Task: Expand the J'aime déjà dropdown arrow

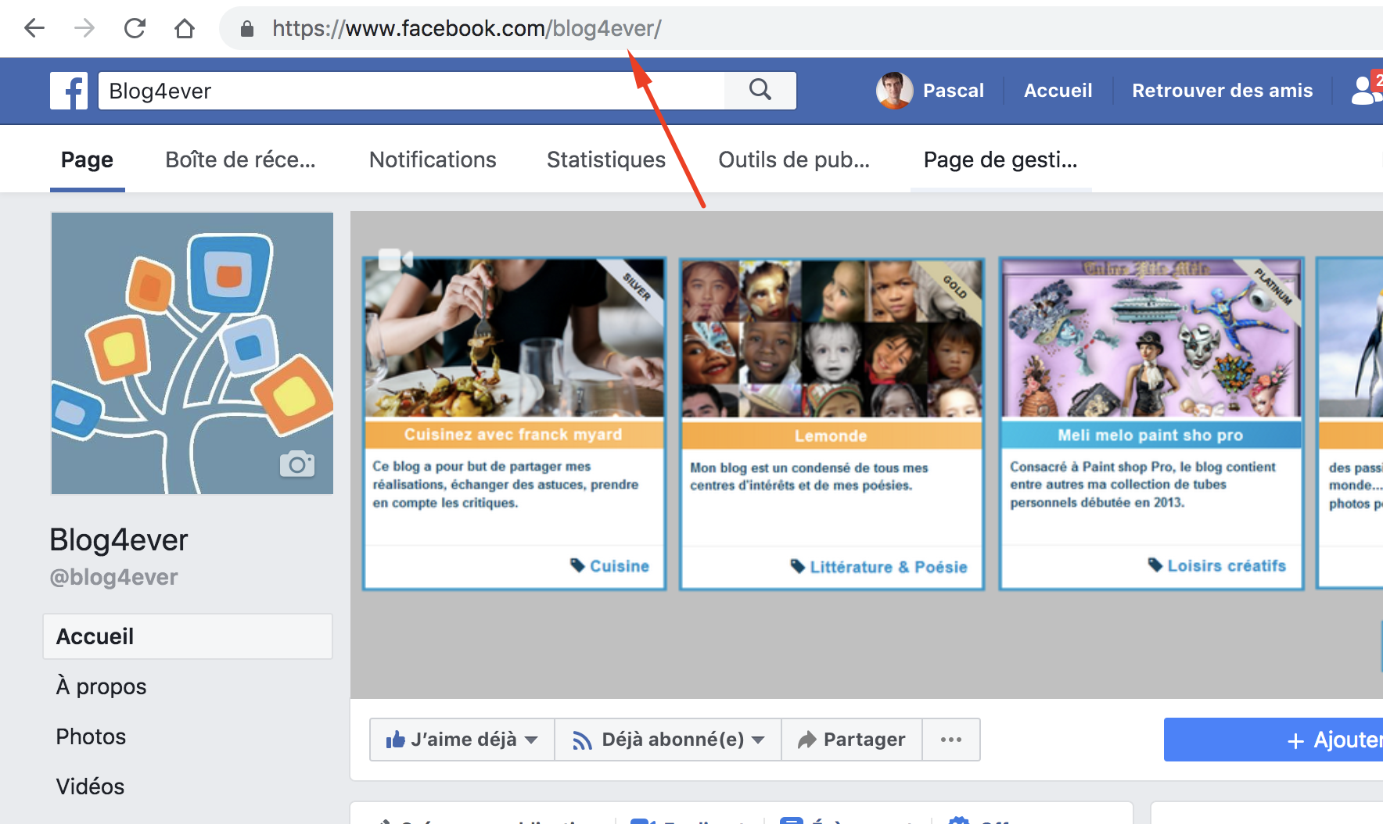Action: tap(531, 740)
